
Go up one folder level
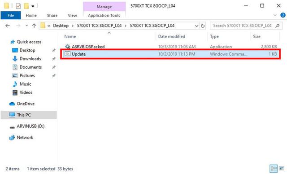[x=34, y=26]
